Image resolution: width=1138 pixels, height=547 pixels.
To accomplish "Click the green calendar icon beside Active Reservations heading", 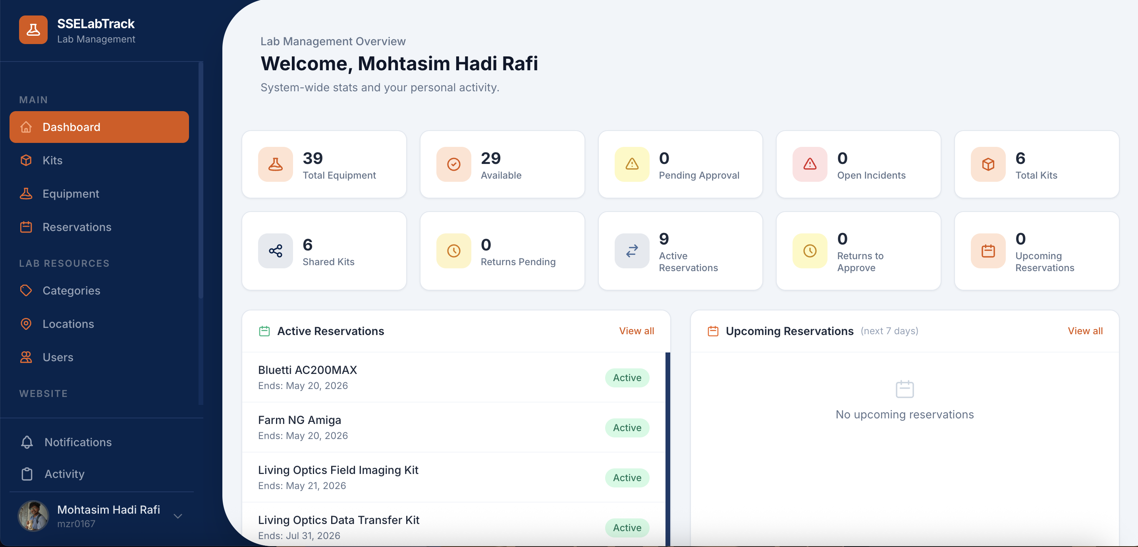I will pyautogui.click(x=264, y=331).
